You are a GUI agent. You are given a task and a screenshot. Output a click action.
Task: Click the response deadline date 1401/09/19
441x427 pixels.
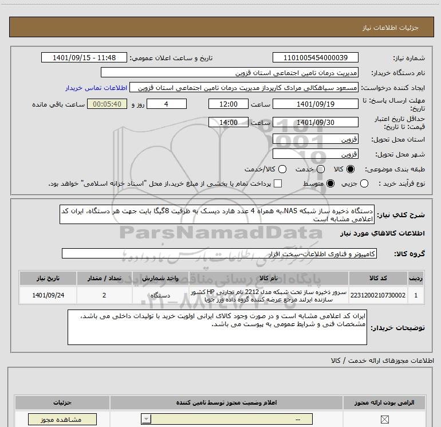coord(315,104)
